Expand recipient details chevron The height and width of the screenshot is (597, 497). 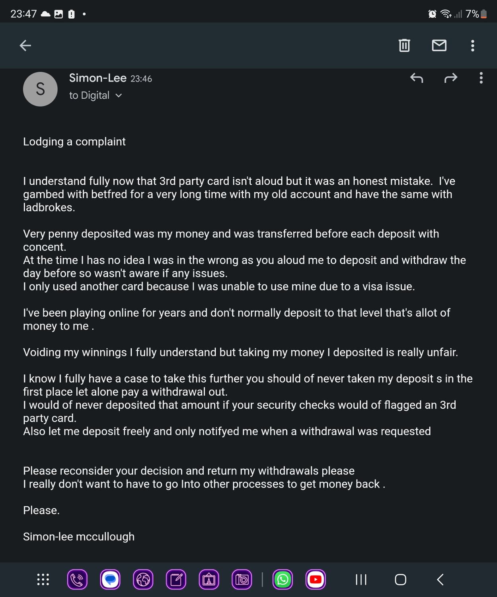tap(119, 96)
